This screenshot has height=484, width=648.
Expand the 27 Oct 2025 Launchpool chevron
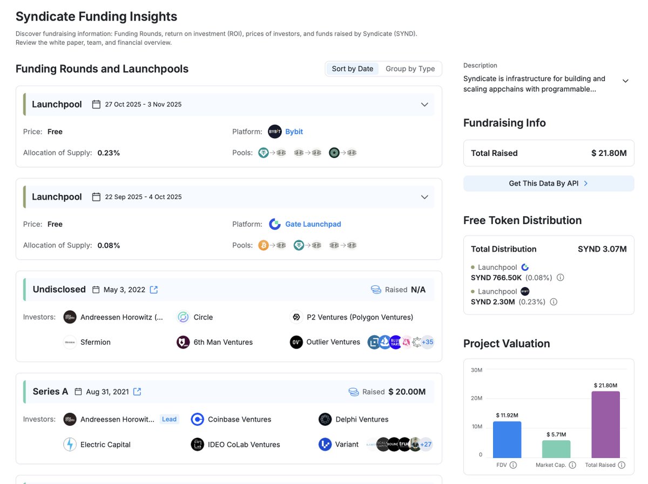pyautogui.click(x=424, y=105)
